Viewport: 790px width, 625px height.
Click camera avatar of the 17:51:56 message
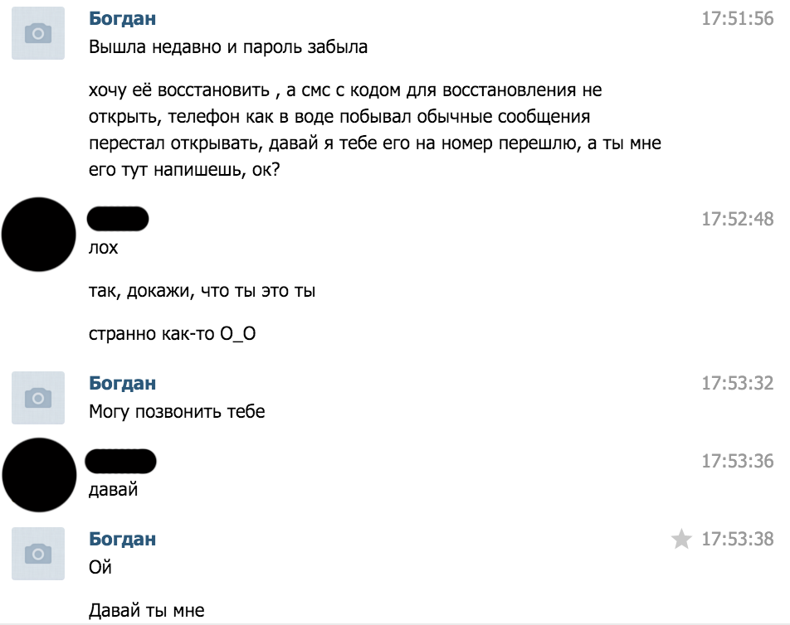tap(38, 33)
